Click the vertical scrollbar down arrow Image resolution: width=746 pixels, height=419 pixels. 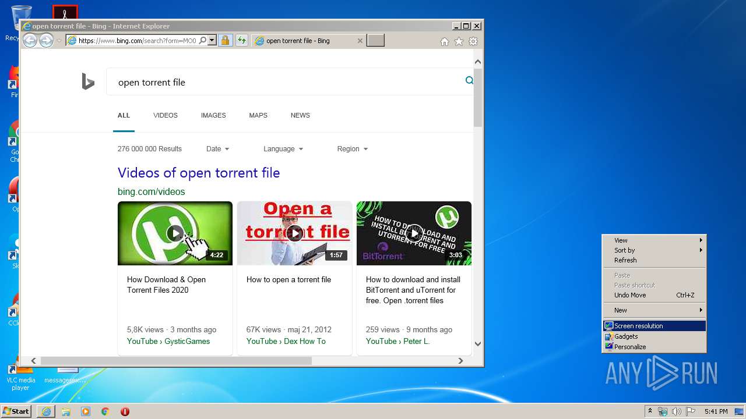point(478,344)
